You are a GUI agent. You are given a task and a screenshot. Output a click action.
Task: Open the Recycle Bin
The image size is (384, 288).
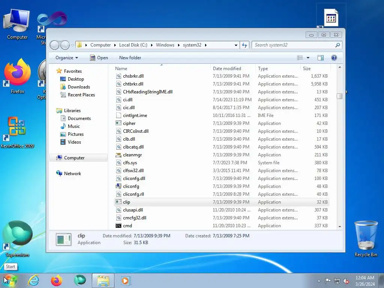pyautogui.click(x=366, y=239)
